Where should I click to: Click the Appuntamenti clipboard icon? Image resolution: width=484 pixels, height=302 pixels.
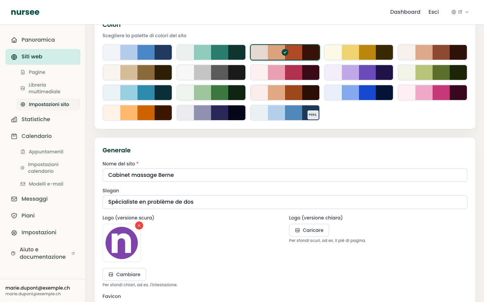coord(23,152)
